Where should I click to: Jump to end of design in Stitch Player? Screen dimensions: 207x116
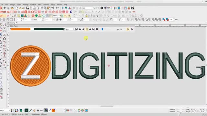(x=93, y=29)
